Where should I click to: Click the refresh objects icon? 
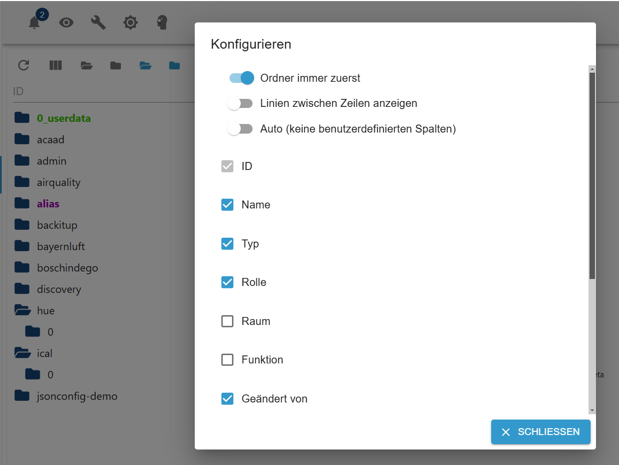pyautogui.click(x=24, y=65)
